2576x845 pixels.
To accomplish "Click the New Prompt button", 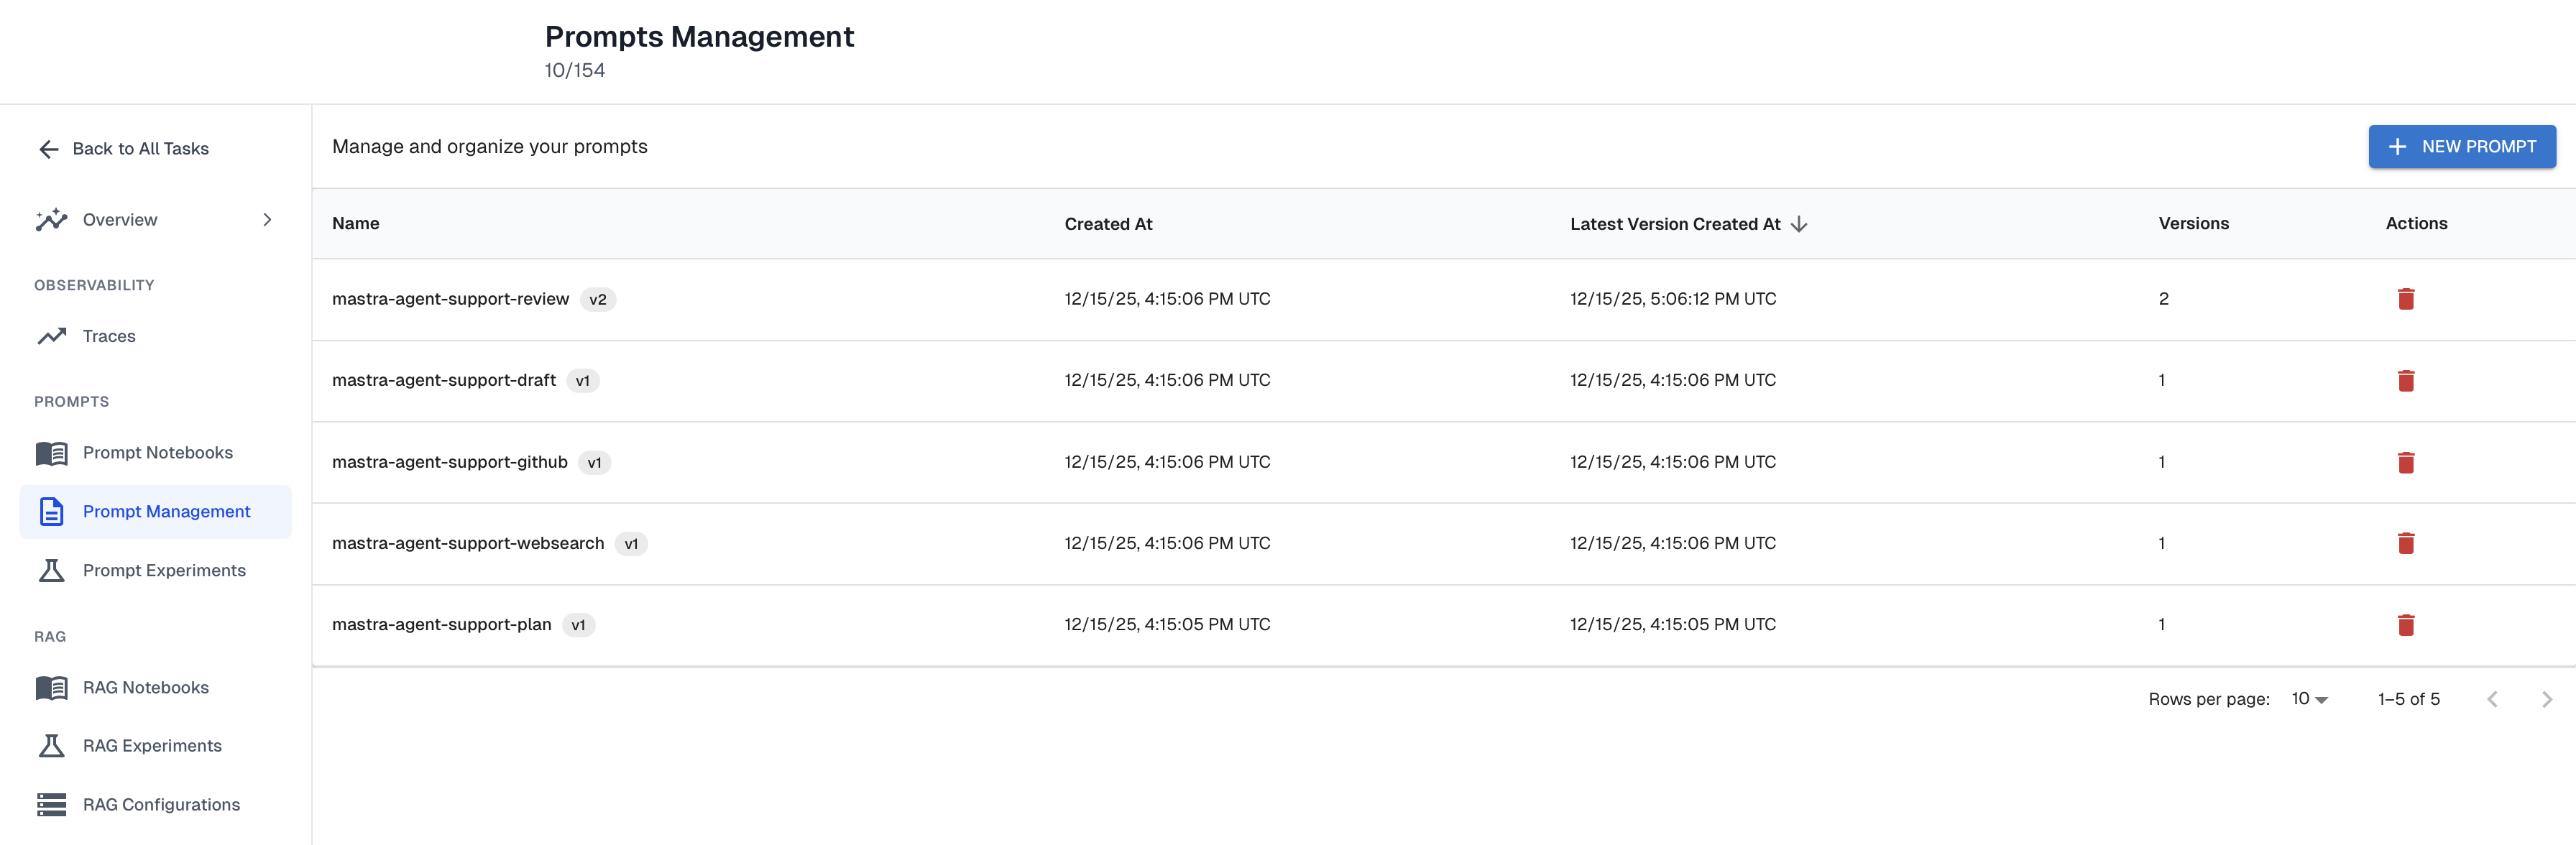I will (x=2461, y=146).
